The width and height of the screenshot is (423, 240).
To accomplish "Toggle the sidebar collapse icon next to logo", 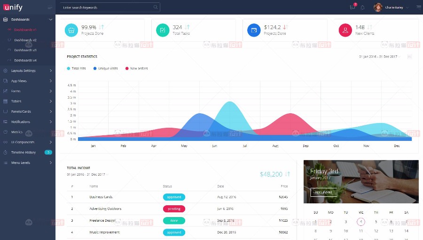I will click(x=50, y=8).
